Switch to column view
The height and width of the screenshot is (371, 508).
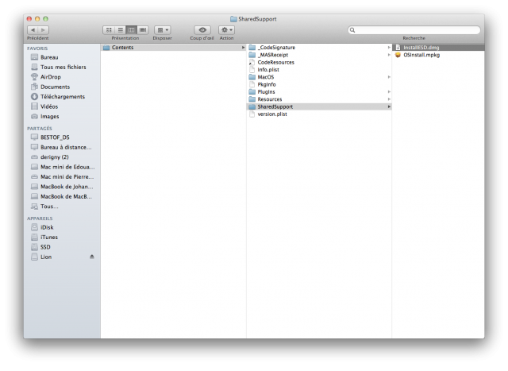pyautogui.click(x=131, y=30)
